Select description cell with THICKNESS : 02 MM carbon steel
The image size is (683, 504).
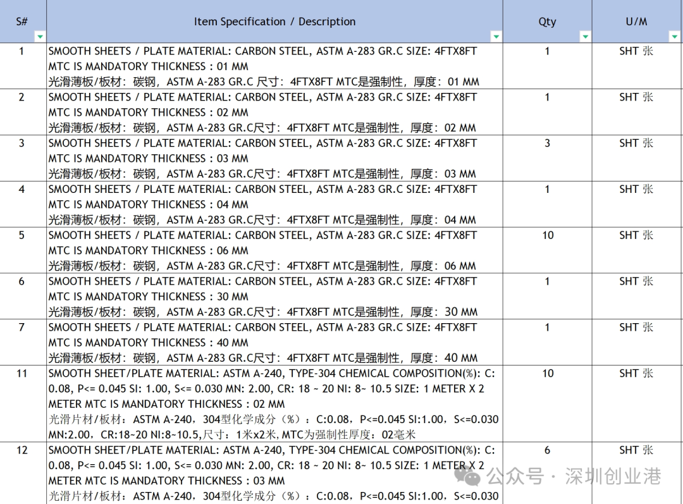click(274, 112)
